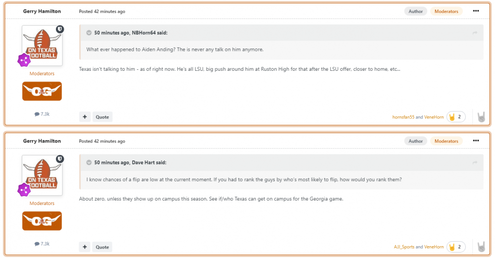Viewport: 495px width, 258px height.
Task: Show reactions count on first post
Action: coord(456,117)
